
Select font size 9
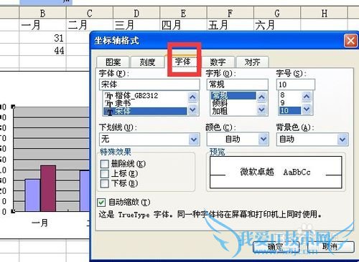pos(289,103)
